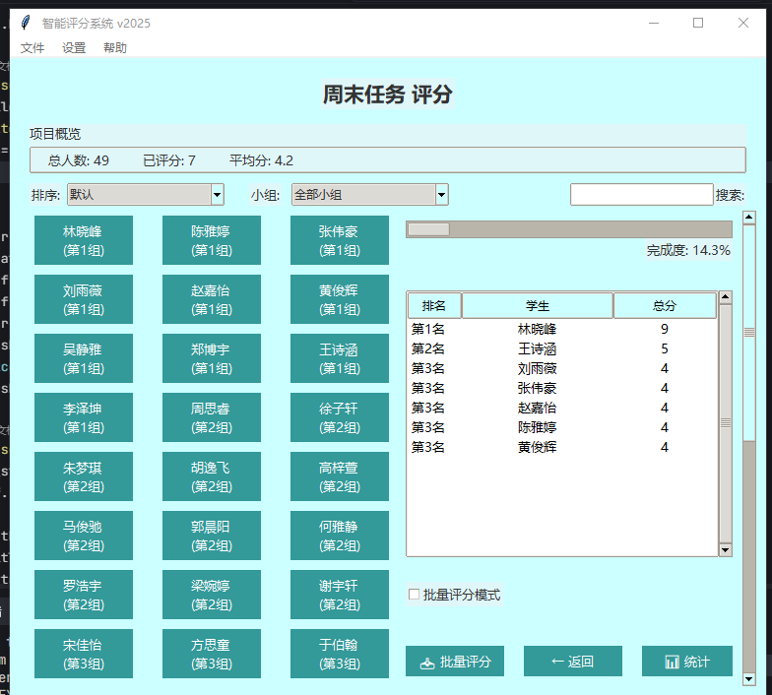The width and height of the screenshot is (772, 695).
Task: Select student 吴静雅 (第1组) card
Action: pos(84,358)
